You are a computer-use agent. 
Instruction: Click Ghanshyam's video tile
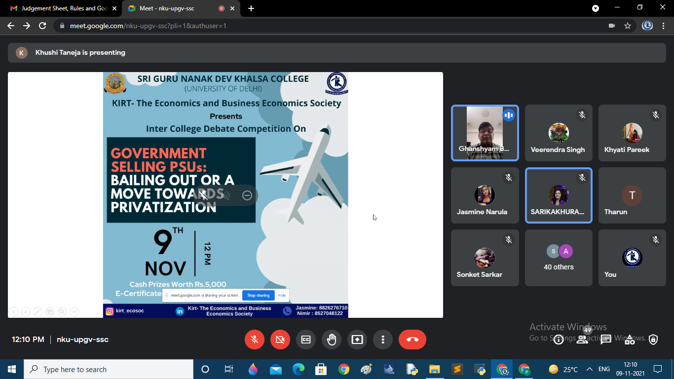[485, 133]
